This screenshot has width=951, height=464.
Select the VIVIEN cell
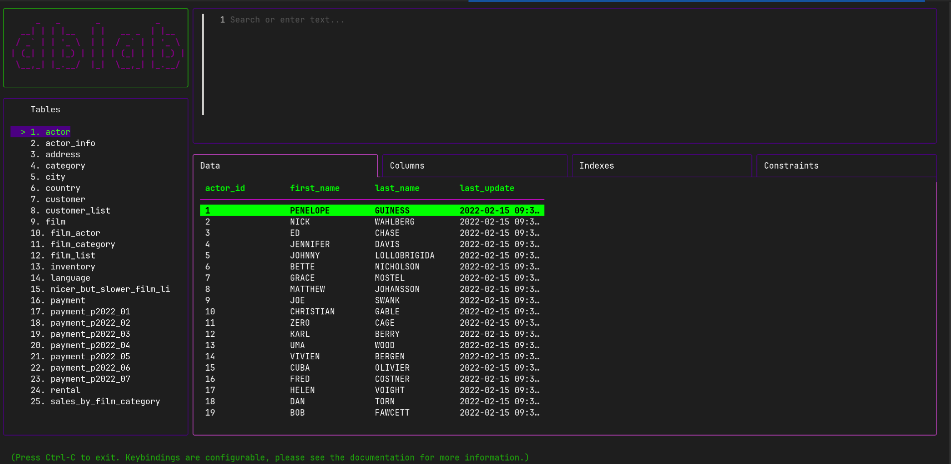tap(305, 357)
